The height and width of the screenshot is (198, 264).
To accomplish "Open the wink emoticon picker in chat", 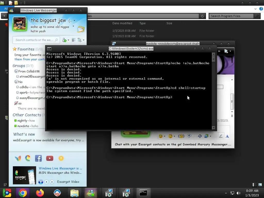I will [171, 136].
